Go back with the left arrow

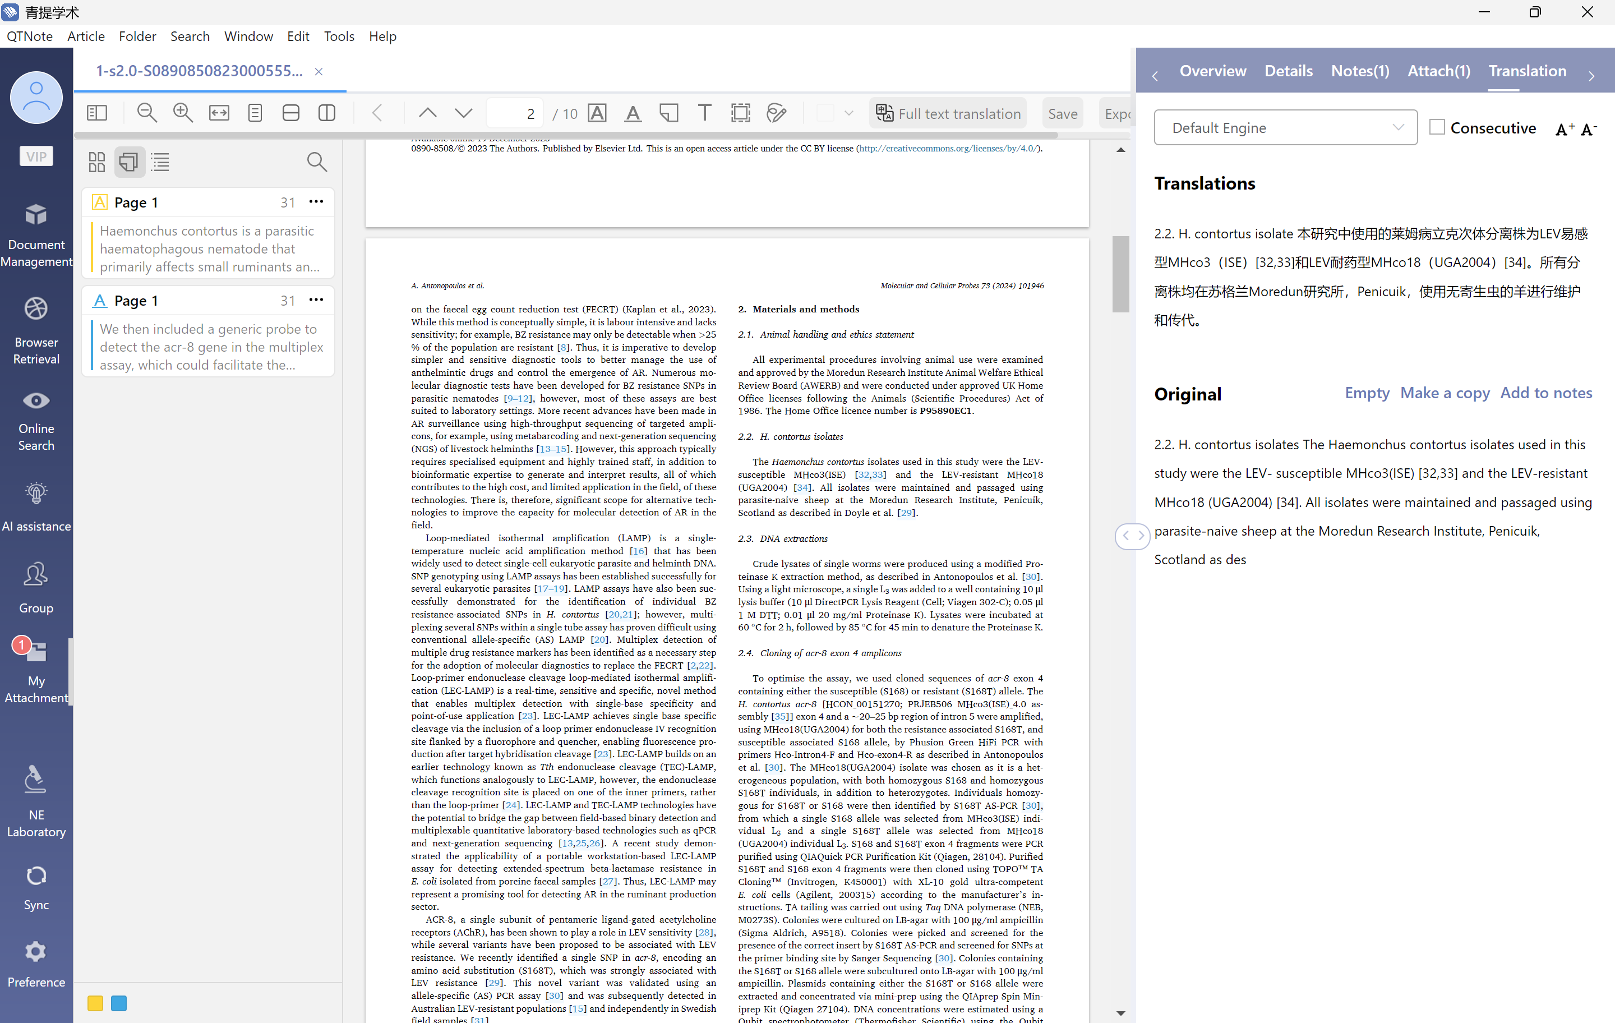(377, 113)
